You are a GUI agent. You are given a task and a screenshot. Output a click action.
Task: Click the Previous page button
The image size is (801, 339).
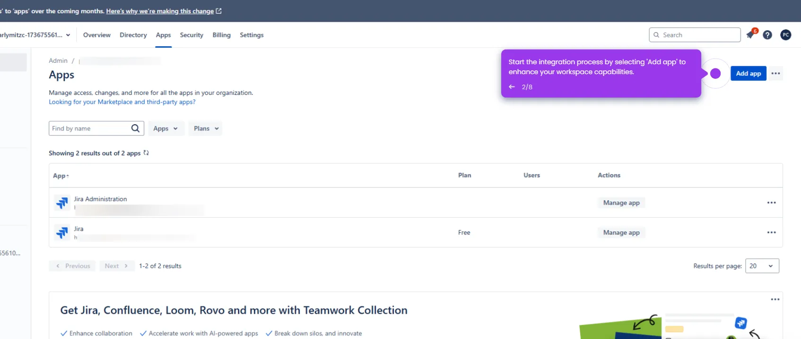(72, 266)
